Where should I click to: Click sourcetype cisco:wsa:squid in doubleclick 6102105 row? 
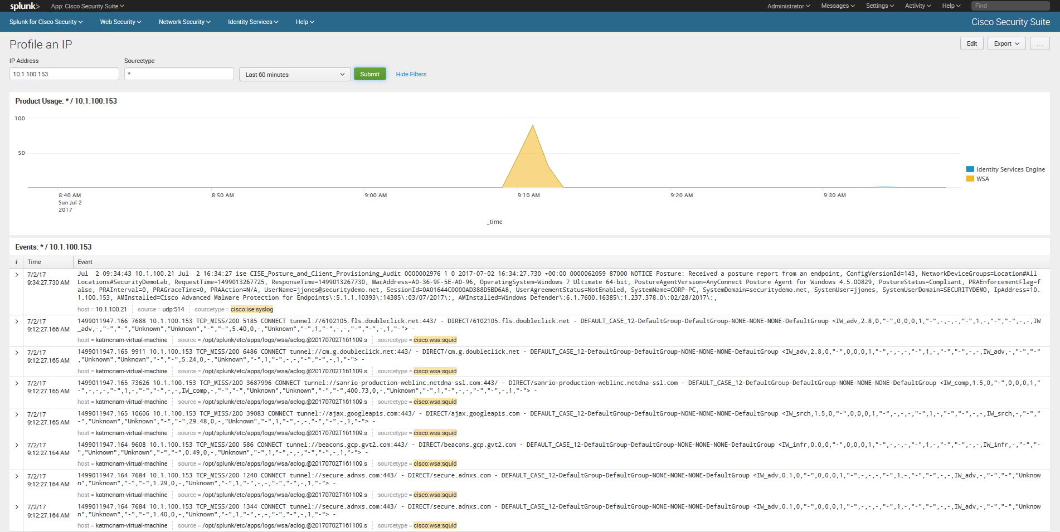(435, 340)
